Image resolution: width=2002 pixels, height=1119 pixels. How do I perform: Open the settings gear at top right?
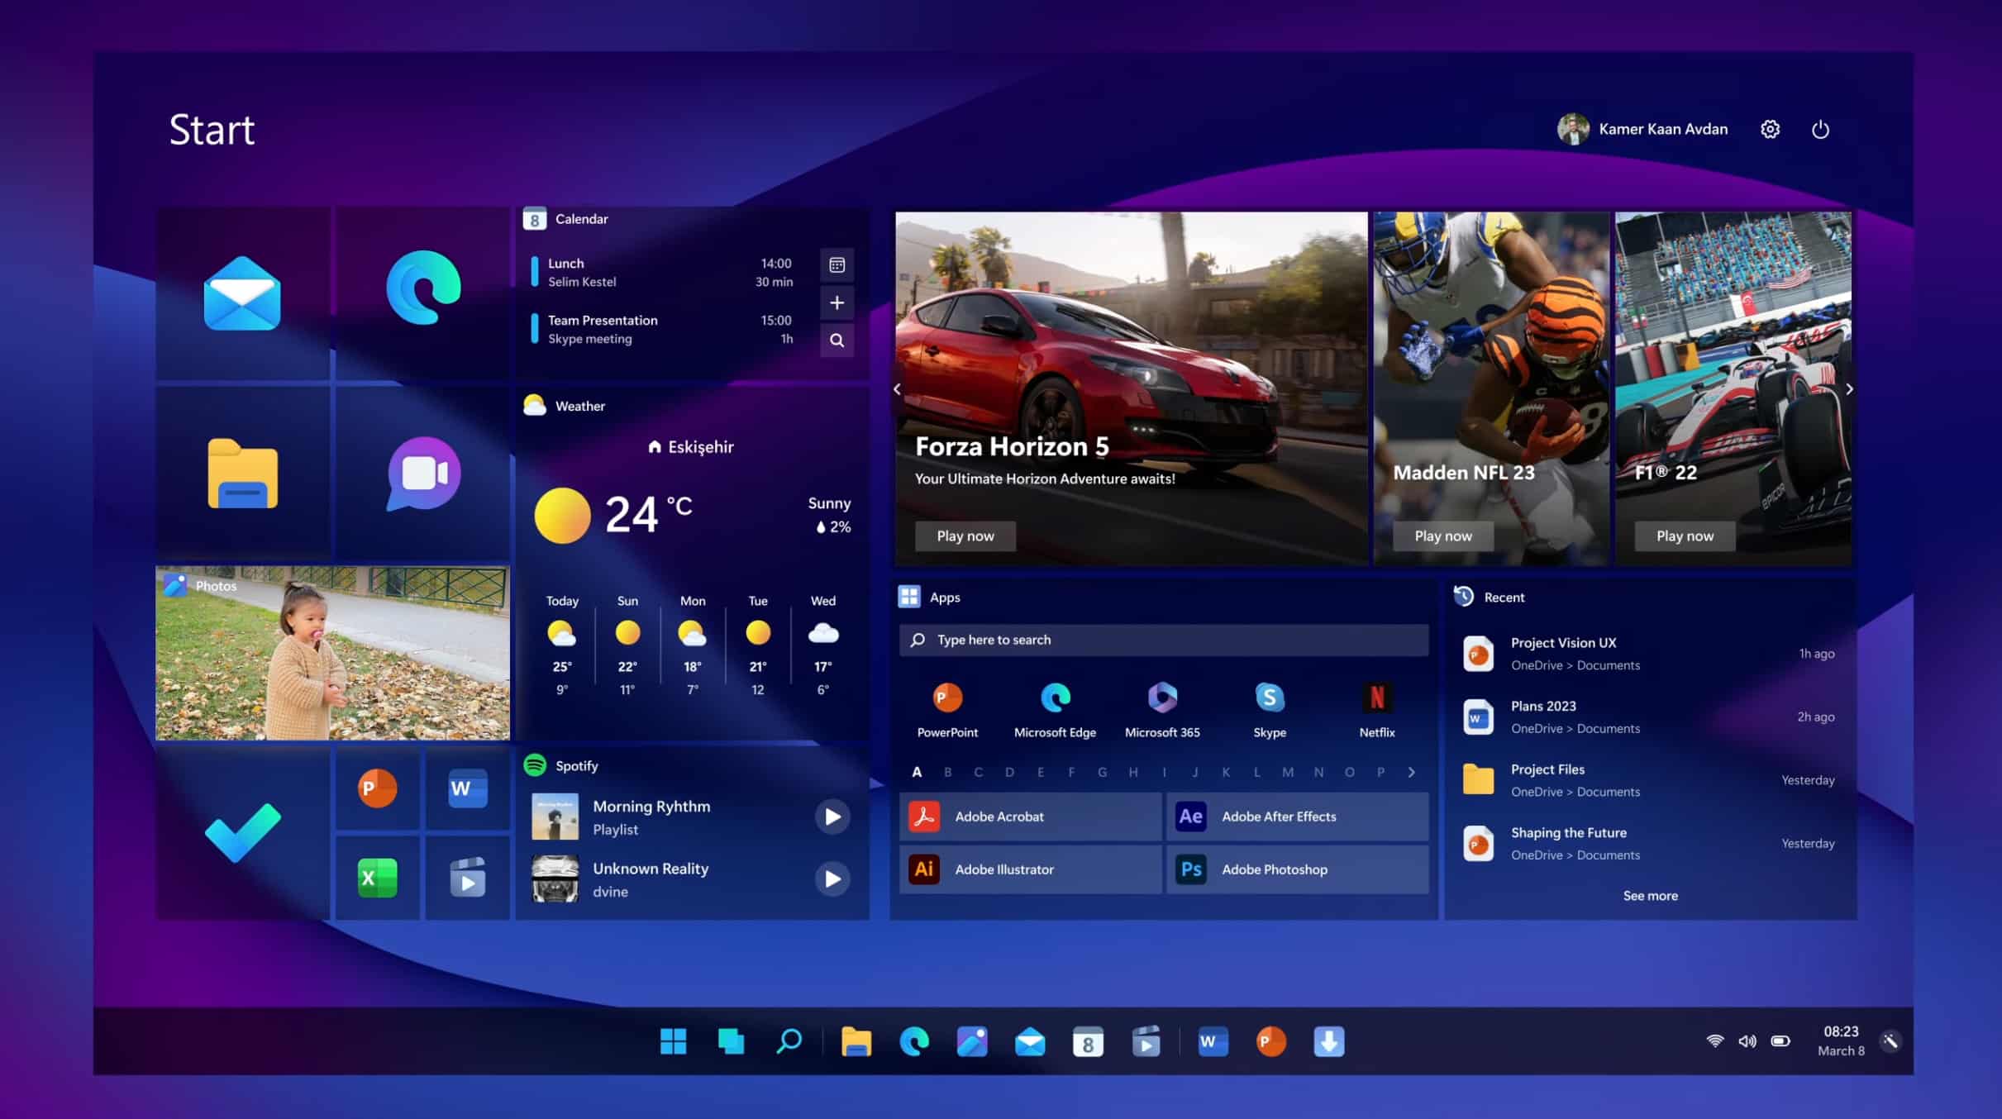tap(1770, 130)
